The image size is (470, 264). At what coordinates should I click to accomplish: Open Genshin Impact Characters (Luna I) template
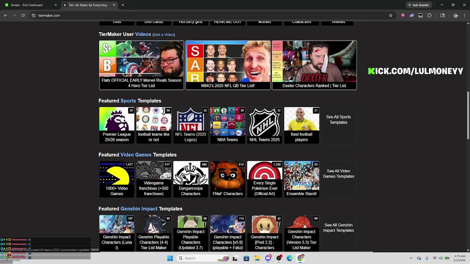[117, 233]
